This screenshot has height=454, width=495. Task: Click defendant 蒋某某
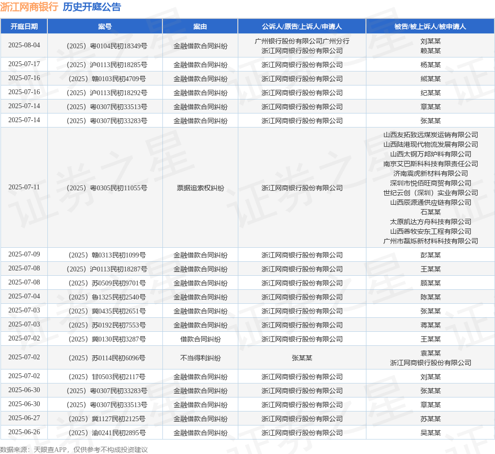pos(430,325)
